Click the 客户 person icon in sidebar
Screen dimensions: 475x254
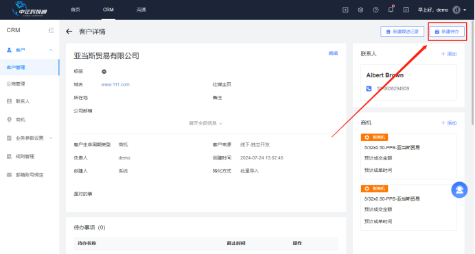tap(9, 50)
